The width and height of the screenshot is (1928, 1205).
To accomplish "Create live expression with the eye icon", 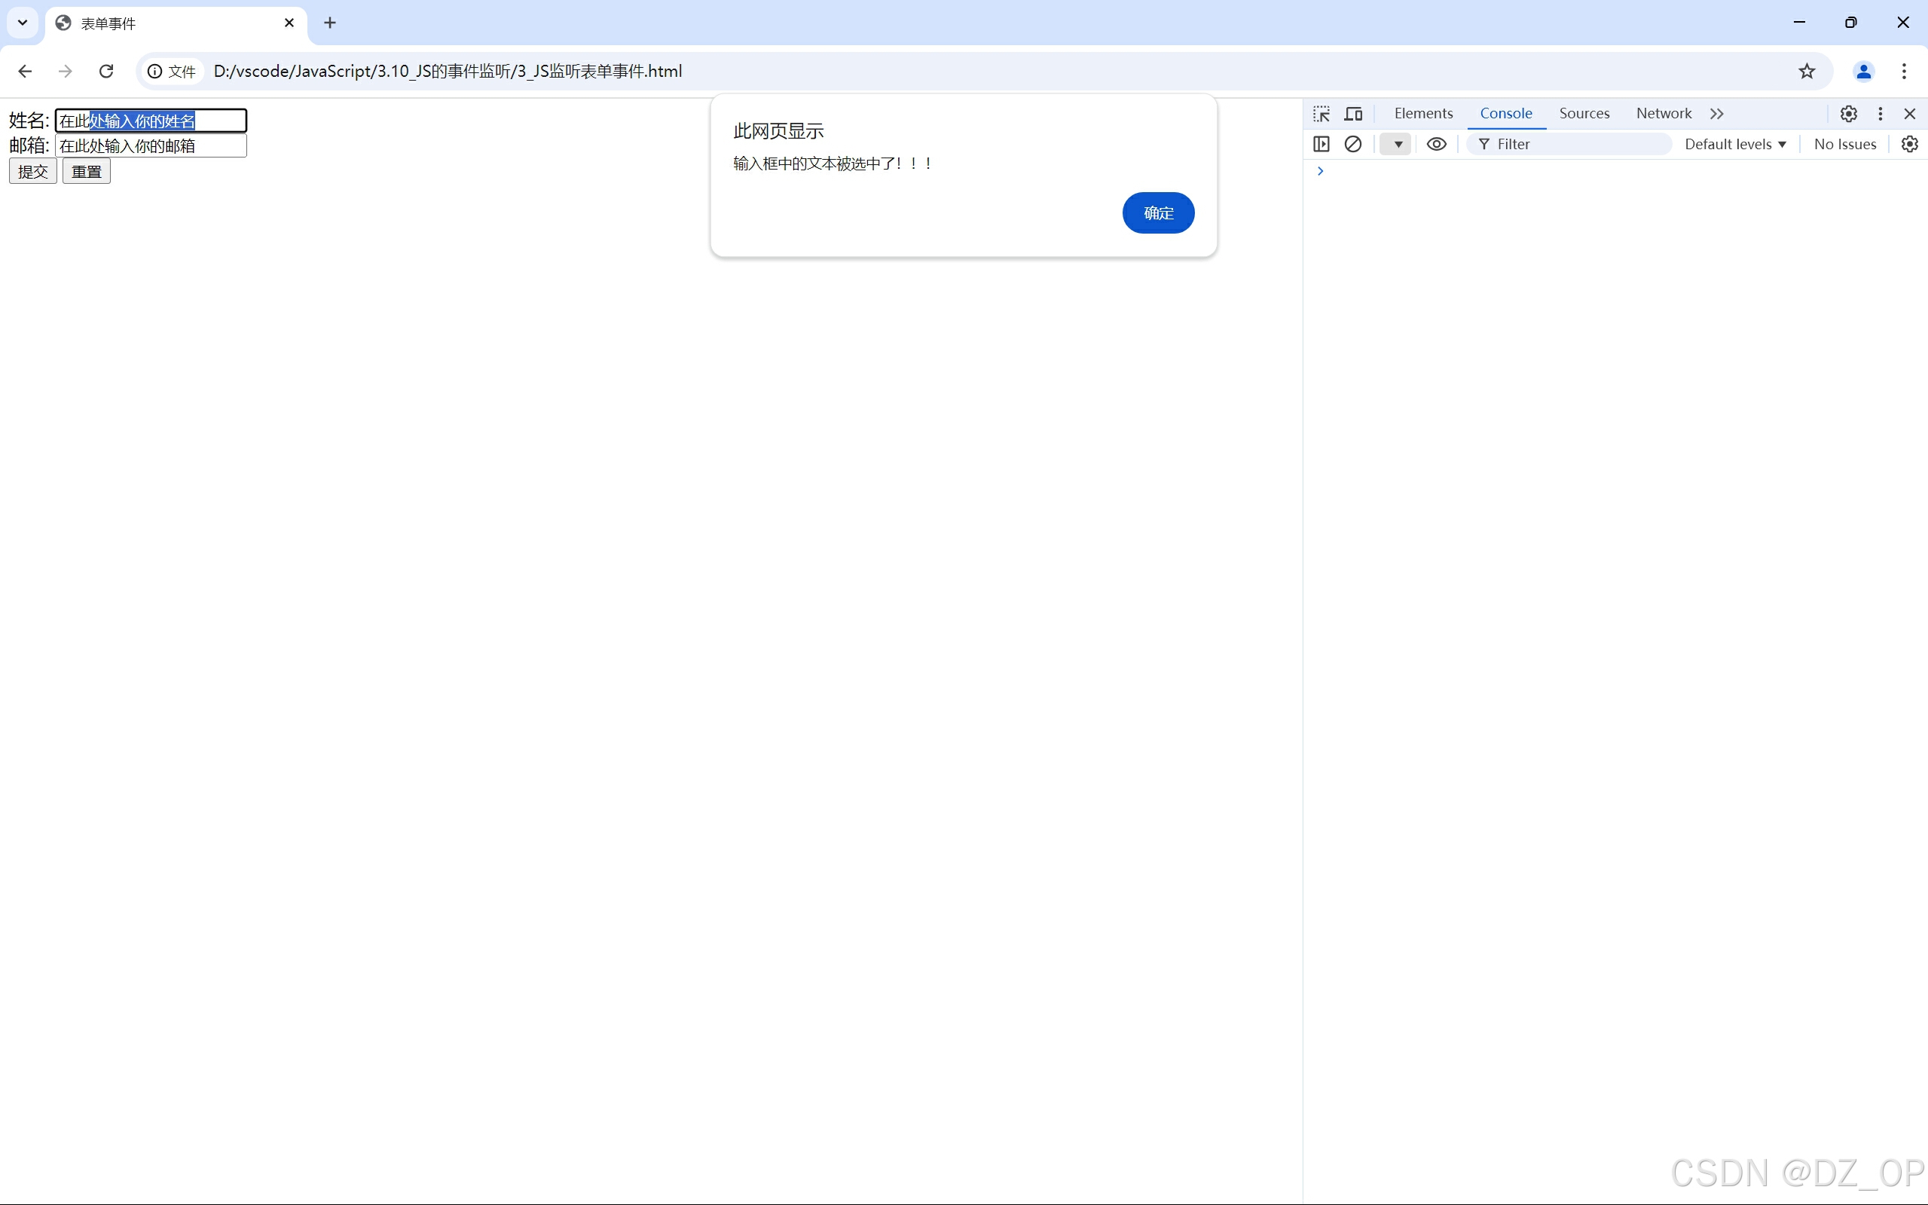I will pyautogui.click(x=1436, y=144).
